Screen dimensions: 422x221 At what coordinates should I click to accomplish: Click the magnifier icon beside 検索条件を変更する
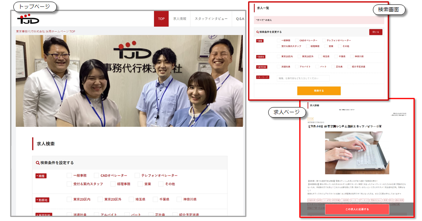tap(258, 32)
